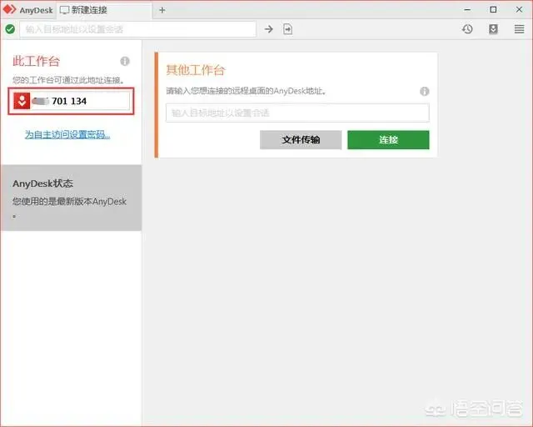Focus the top address input field
Image resolution: width=533 pixels, height=427 pixels.
pos(137,29)
